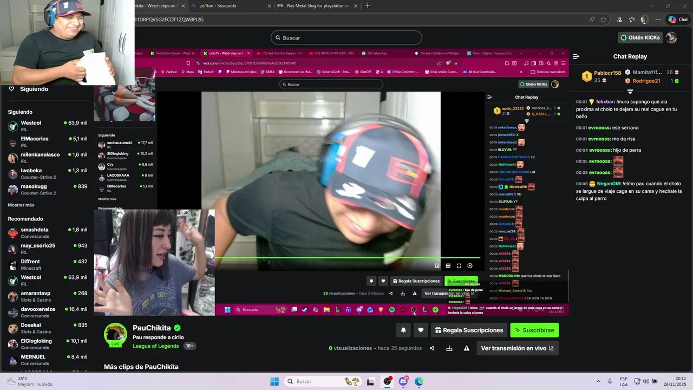Open amarantavp Slots & Casino channel
Screen dimensions: 693x390
coord(48,296)
